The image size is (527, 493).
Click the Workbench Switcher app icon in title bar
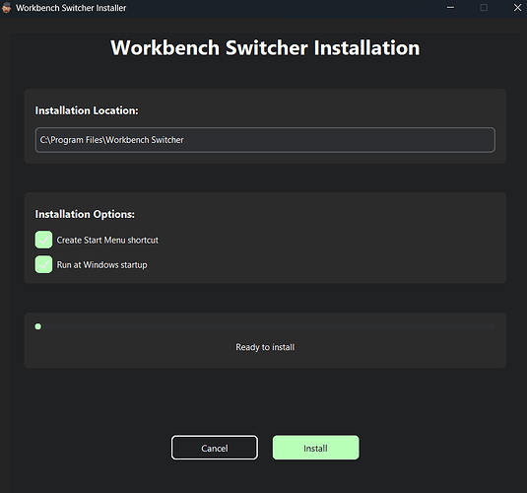[x=6, y=8]
